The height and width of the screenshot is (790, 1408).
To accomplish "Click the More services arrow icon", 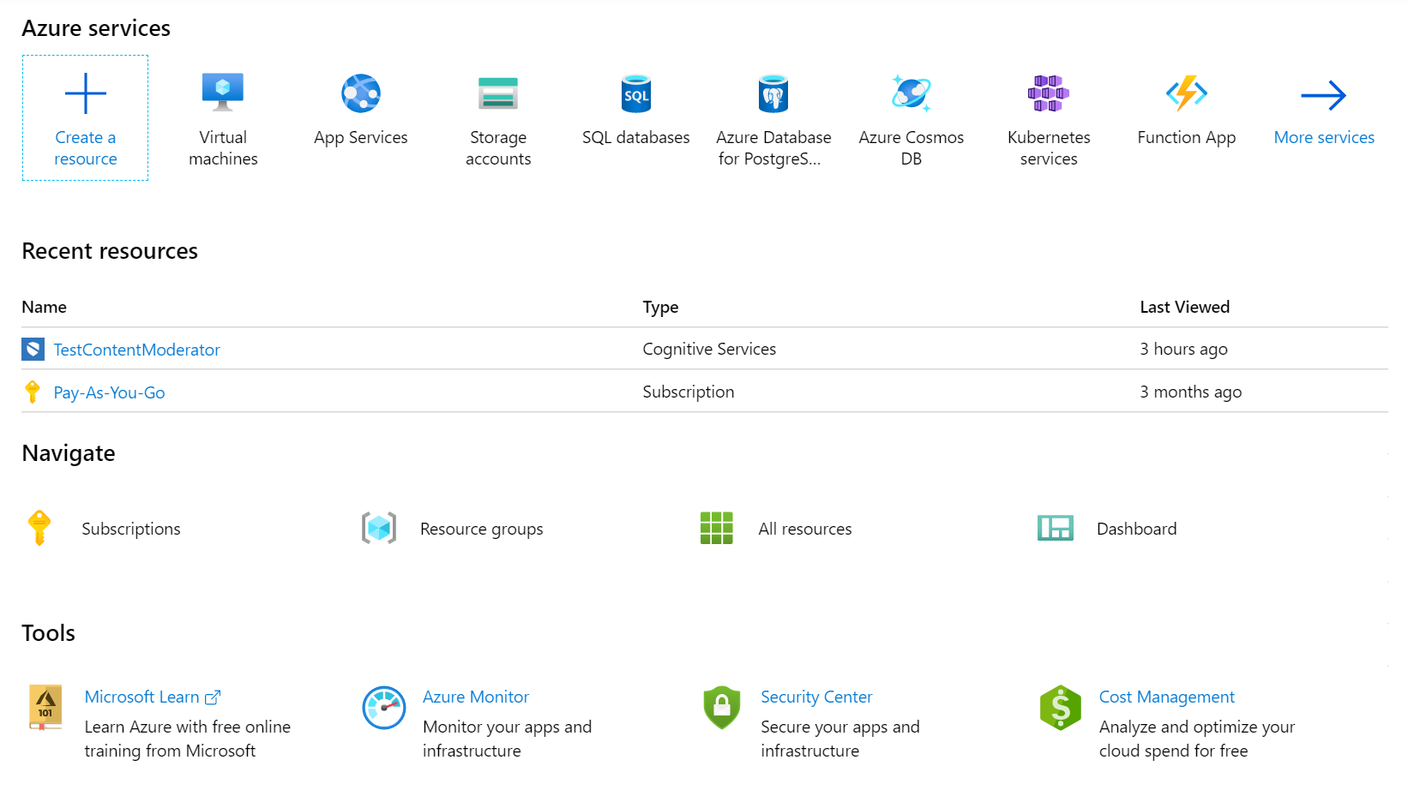I will click(x=1324, y=95).
